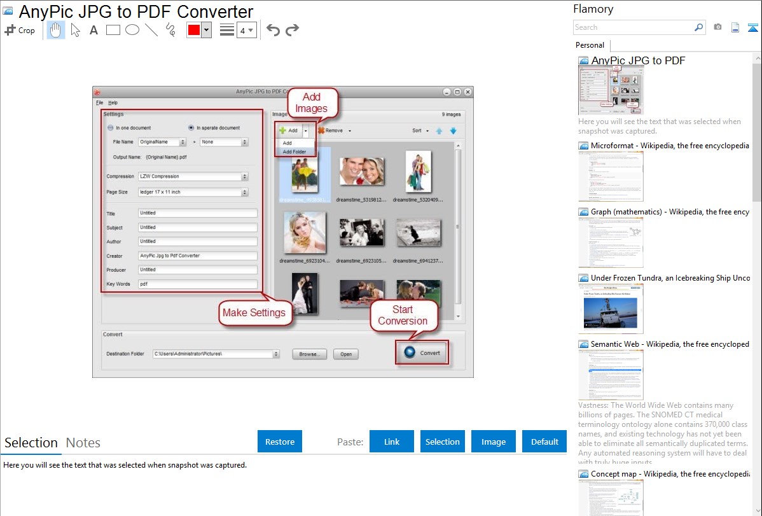Choose the arrow pointer selection tool
The width and height of the screenshot is (762, 516).
coord(75,30)
